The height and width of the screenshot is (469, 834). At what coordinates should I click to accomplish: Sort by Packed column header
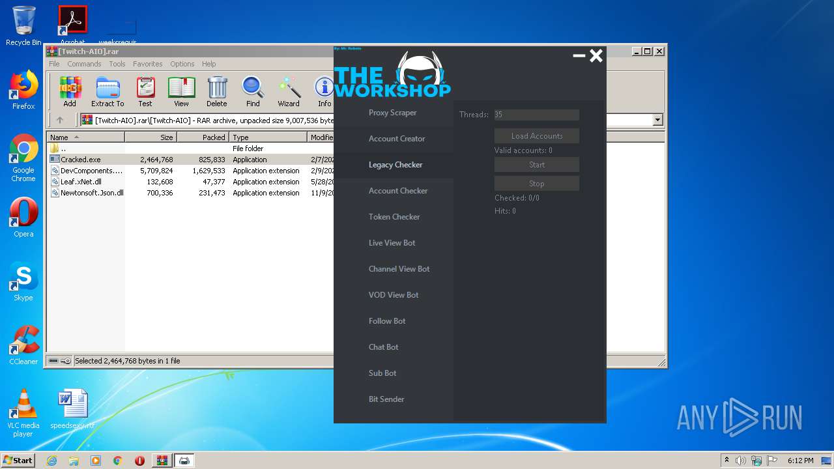point(203,137)
